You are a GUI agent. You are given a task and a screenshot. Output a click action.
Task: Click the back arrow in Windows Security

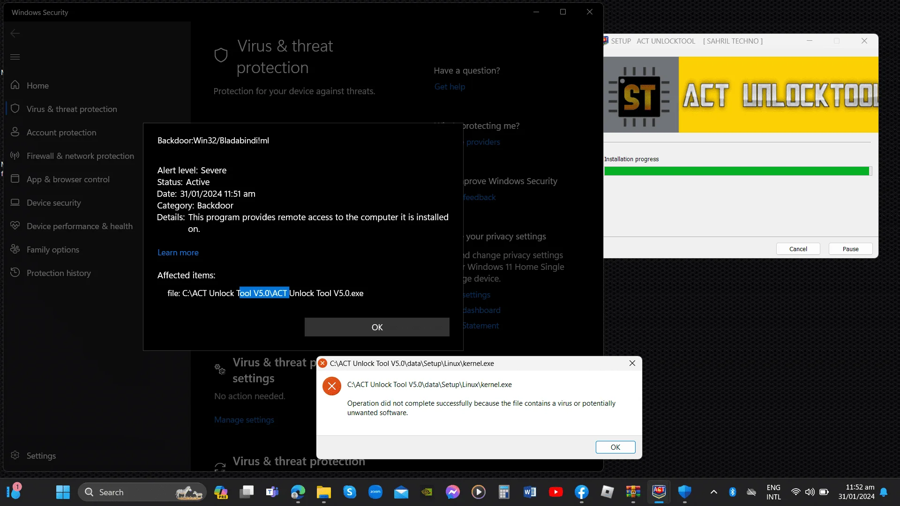coord(15,33)
